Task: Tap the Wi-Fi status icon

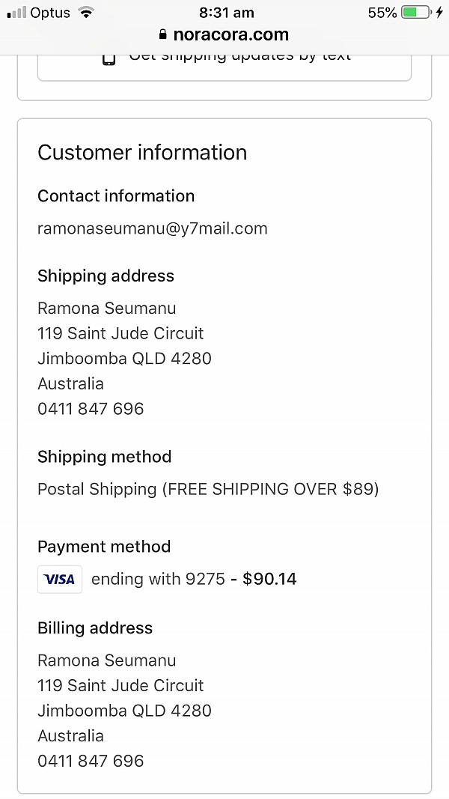Action: click(x=88, y=13)
